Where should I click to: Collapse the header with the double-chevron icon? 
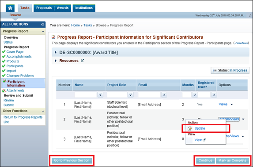coord(250,15)
